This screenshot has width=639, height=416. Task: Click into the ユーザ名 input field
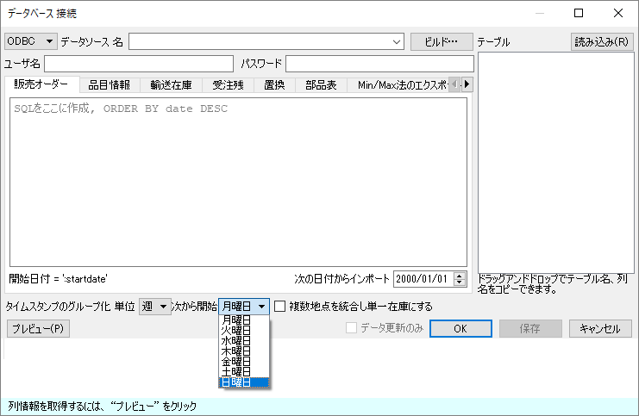(x=139, y=64)
